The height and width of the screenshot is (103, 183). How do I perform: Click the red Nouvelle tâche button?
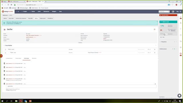point(168,15)
